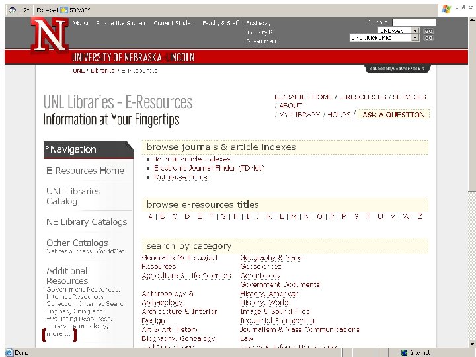Click scrollbar down arrow
Screen dimensions: 476x357
tap(472, 344)
